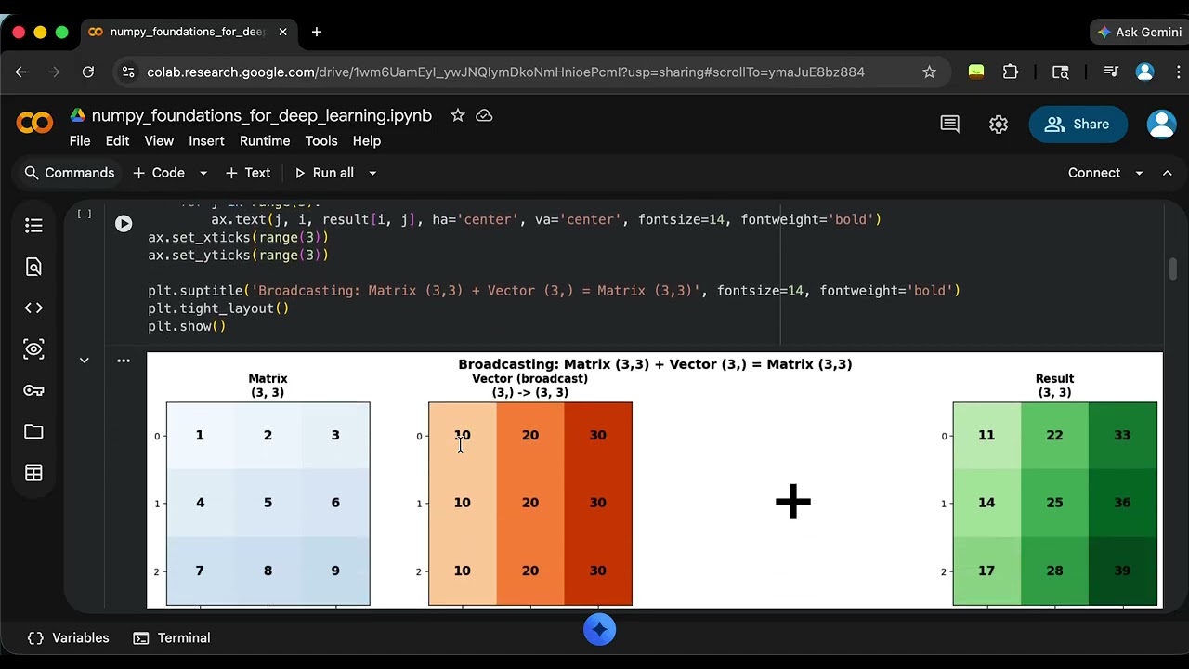
Task: Open the Commands palette
Action: pyautogui.click(x=70, y=173)
